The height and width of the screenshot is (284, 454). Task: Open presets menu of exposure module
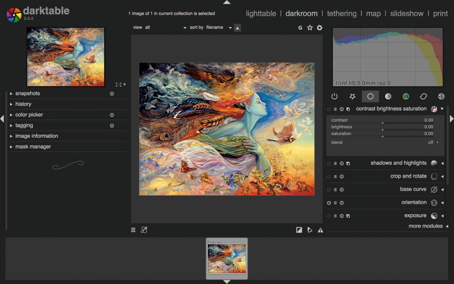[x=335, y=216]
